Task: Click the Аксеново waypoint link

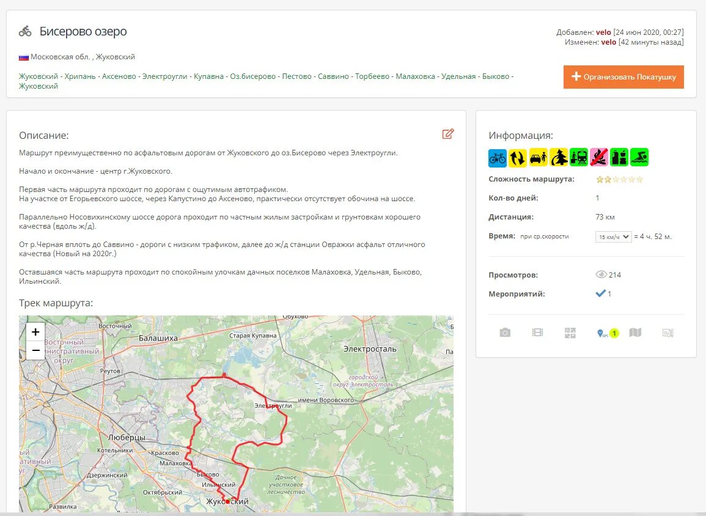Action: point(119,76)
